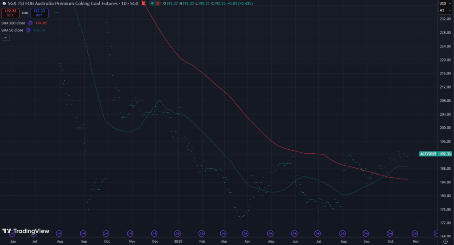This screenshot has height=245, width=454.
Task: Click the roll marker icon under Nov 2025
Action: 415,233
